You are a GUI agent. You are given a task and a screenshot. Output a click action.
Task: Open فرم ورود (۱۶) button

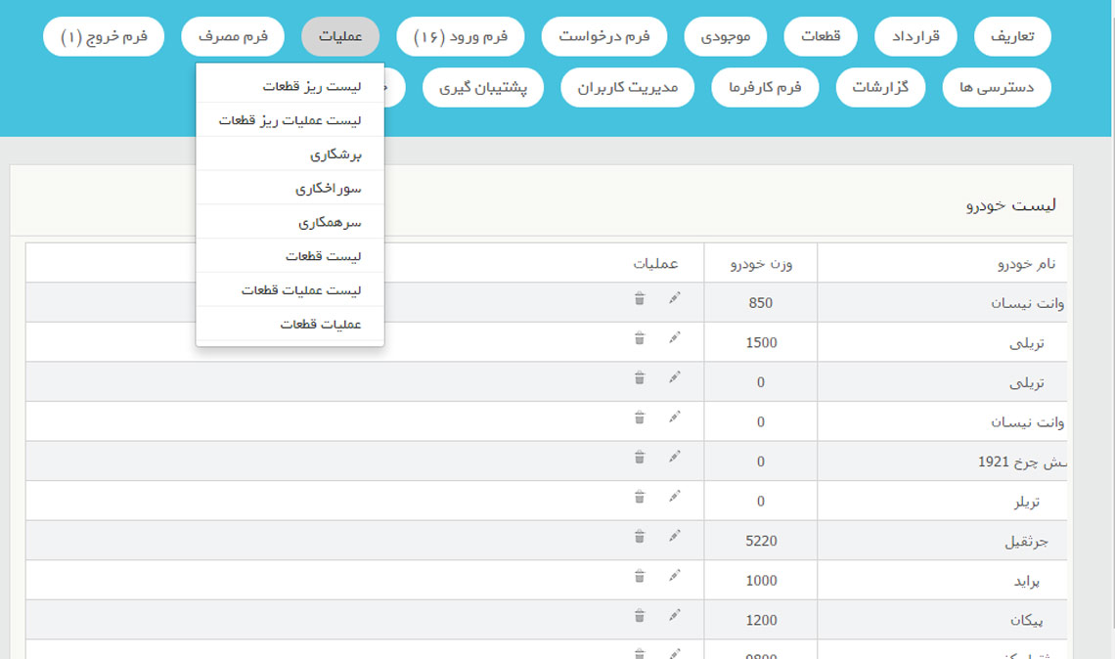460,36
